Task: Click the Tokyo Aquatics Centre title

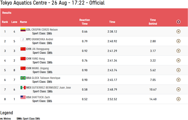Action: click(x=52, y=3)
